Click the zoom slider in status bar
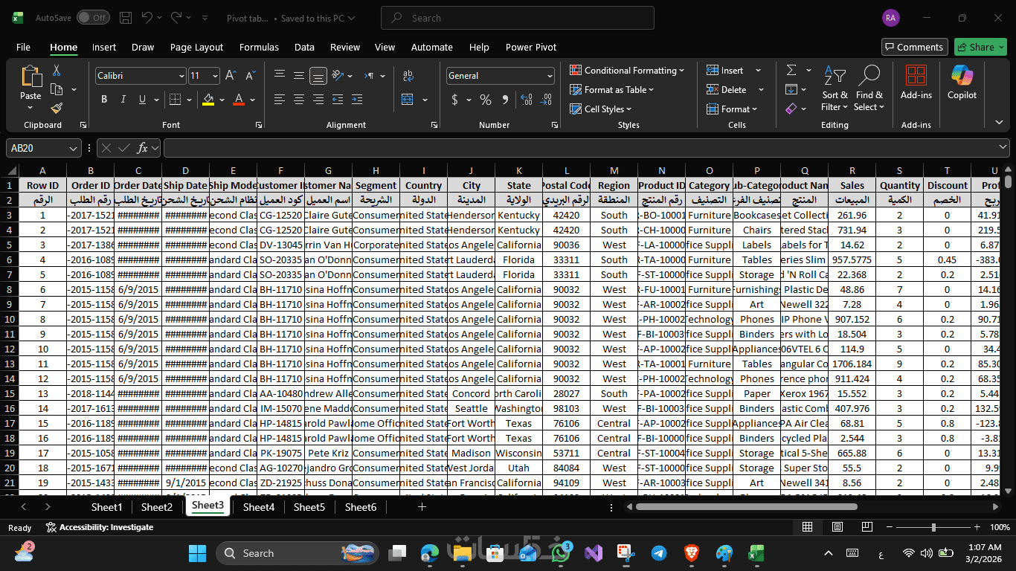This screenshot has width=1016, height=571. (934, 527)
